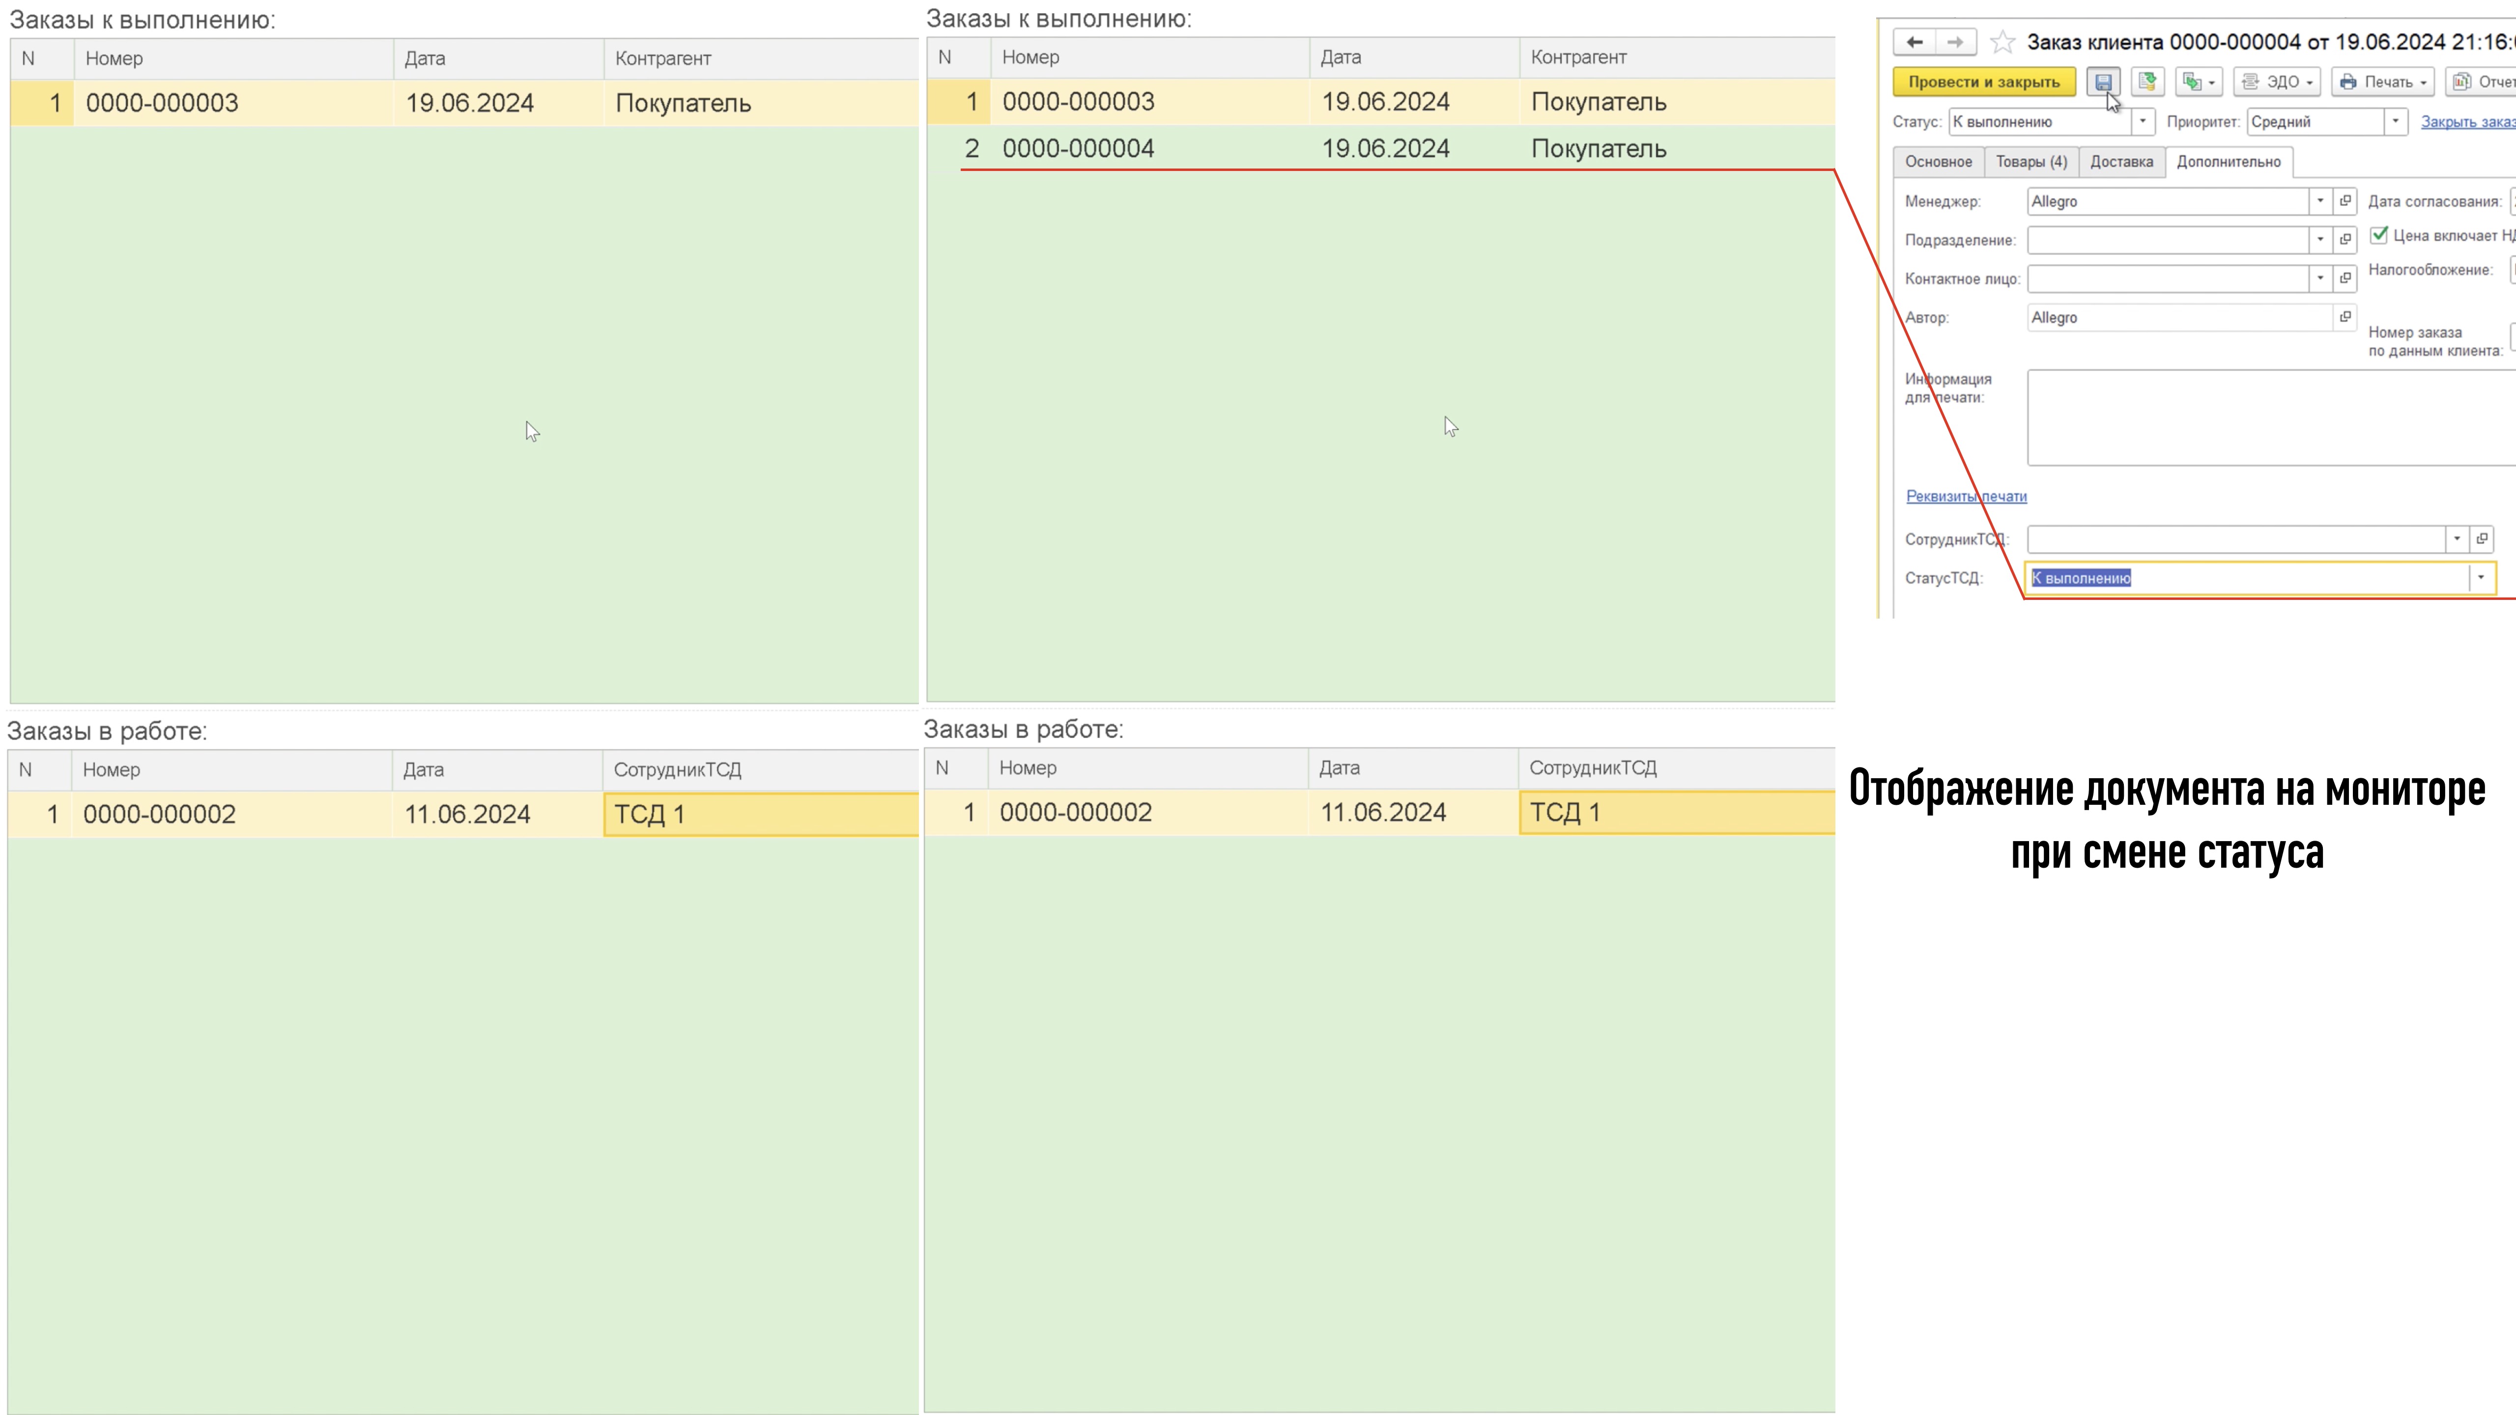Select order 0000-000003 in the right К выполнению list
2516x1415 pixels.
(x=1381, y=102)
